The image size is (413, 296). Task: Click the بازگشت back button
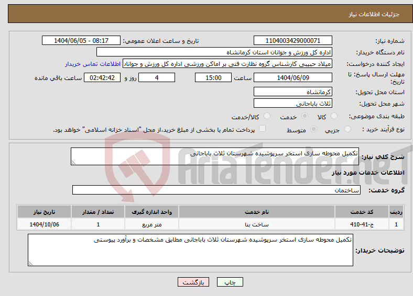tap(193, 282)
